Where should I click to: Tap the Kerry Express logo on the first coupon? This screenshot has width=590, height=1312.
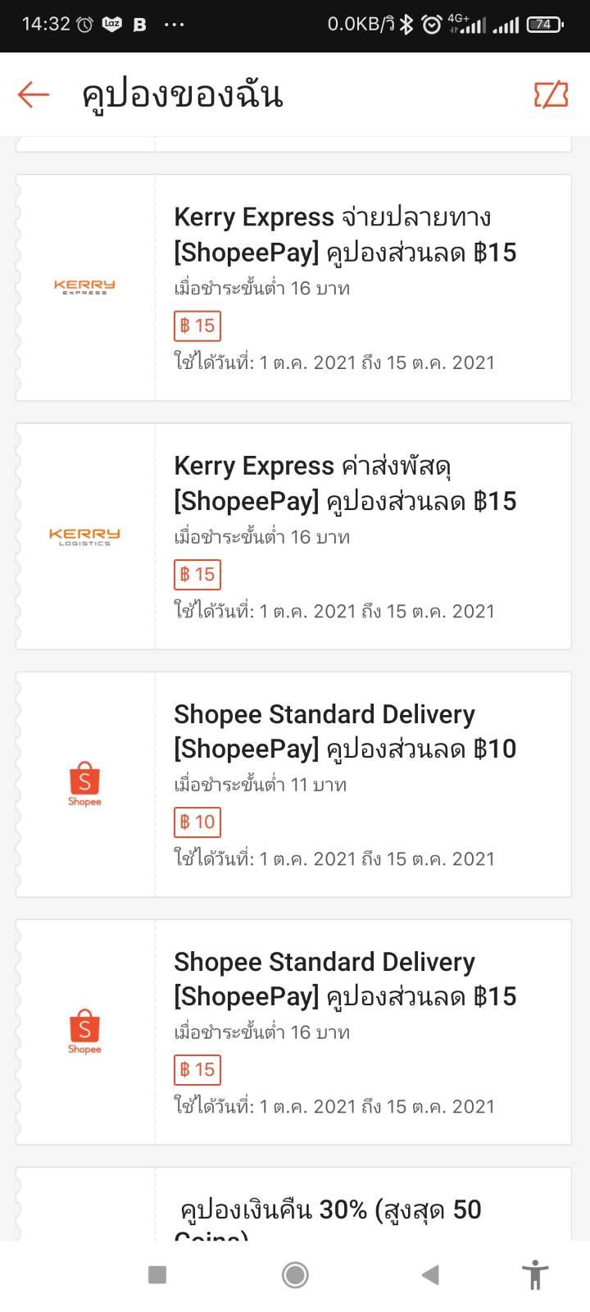coord(84,287)
